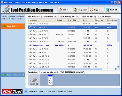
Task: Select the row 'Partition 5 FAT32'
Action: [73, 38]
